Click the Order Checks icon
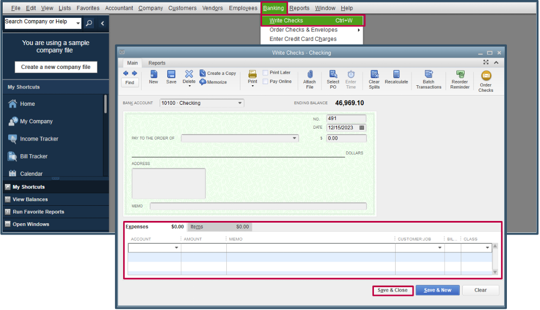 pos(486,76)
